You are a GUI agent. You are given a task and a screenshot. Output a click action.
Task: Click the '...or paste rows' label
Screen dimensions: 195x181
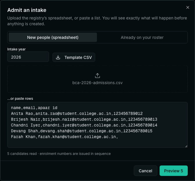tap(20, 99)
